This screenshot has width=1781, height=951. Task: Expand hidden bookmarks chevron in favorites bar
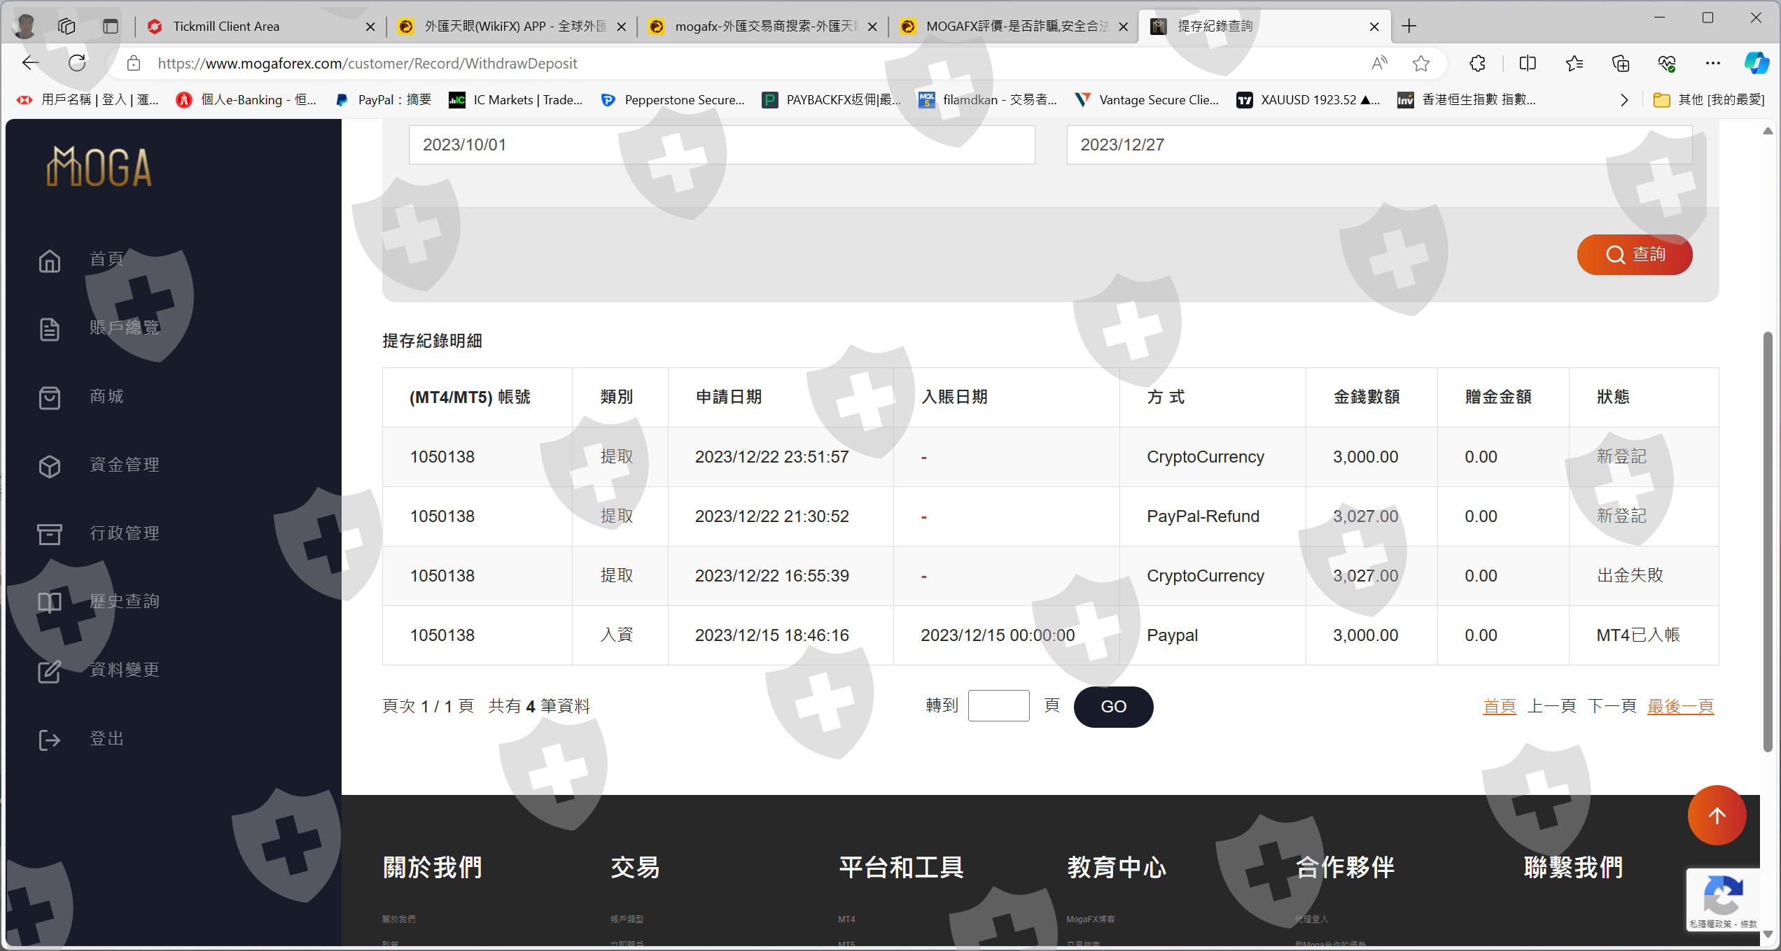(x=1624, y=100)
